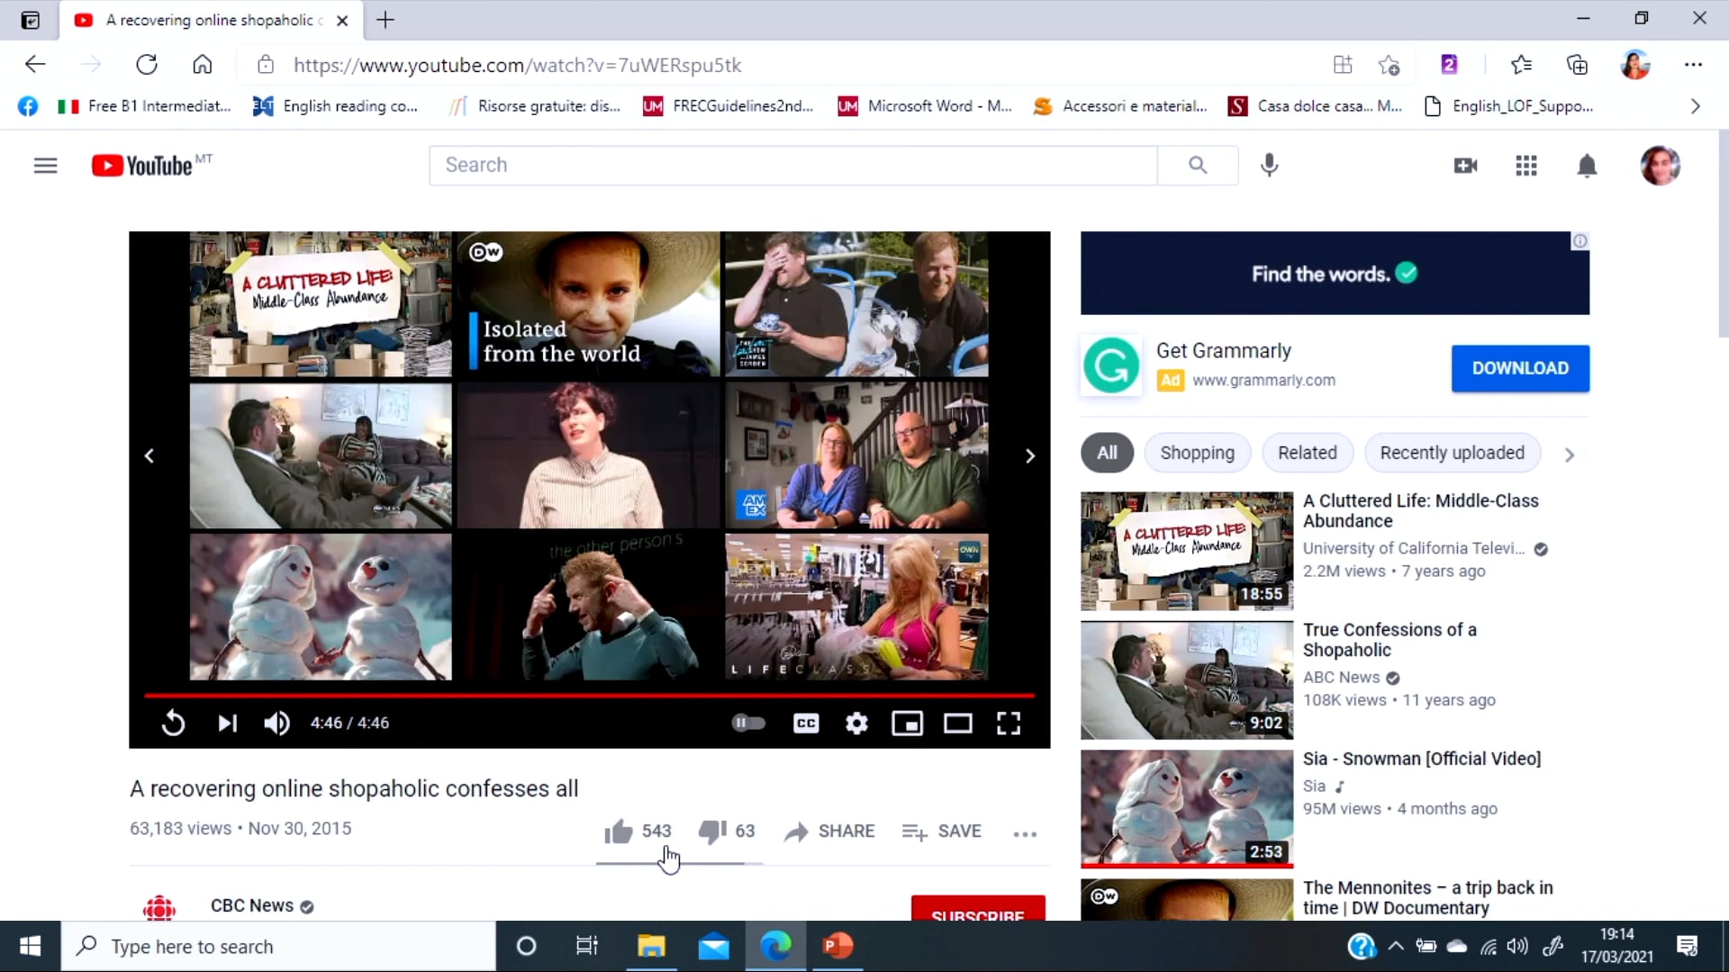Screen dimensions: 1729x972
Task: Click the red video progress bar
Action: (590, 696)
